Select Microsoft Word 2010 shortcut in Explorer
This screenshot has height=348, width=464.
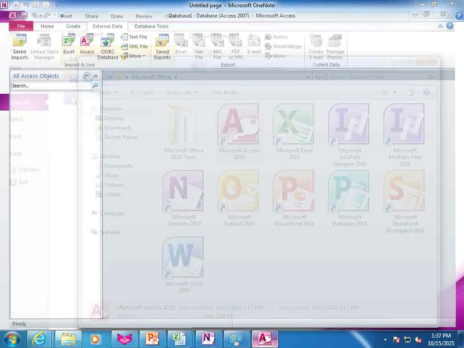[184, 265]
